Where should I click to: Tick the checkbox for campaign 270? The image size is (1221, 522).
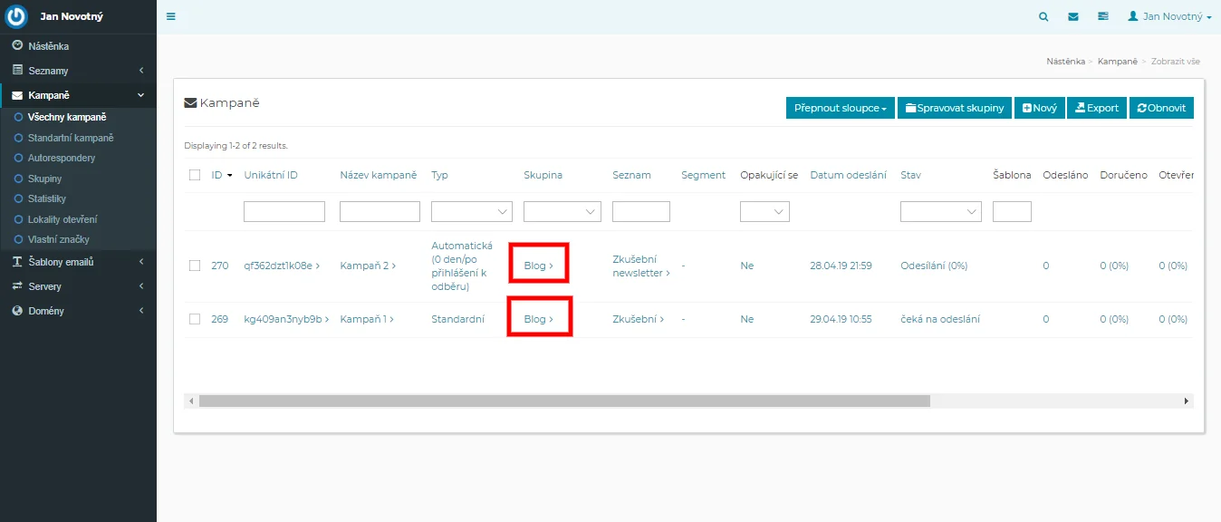(x=195, y=266)
